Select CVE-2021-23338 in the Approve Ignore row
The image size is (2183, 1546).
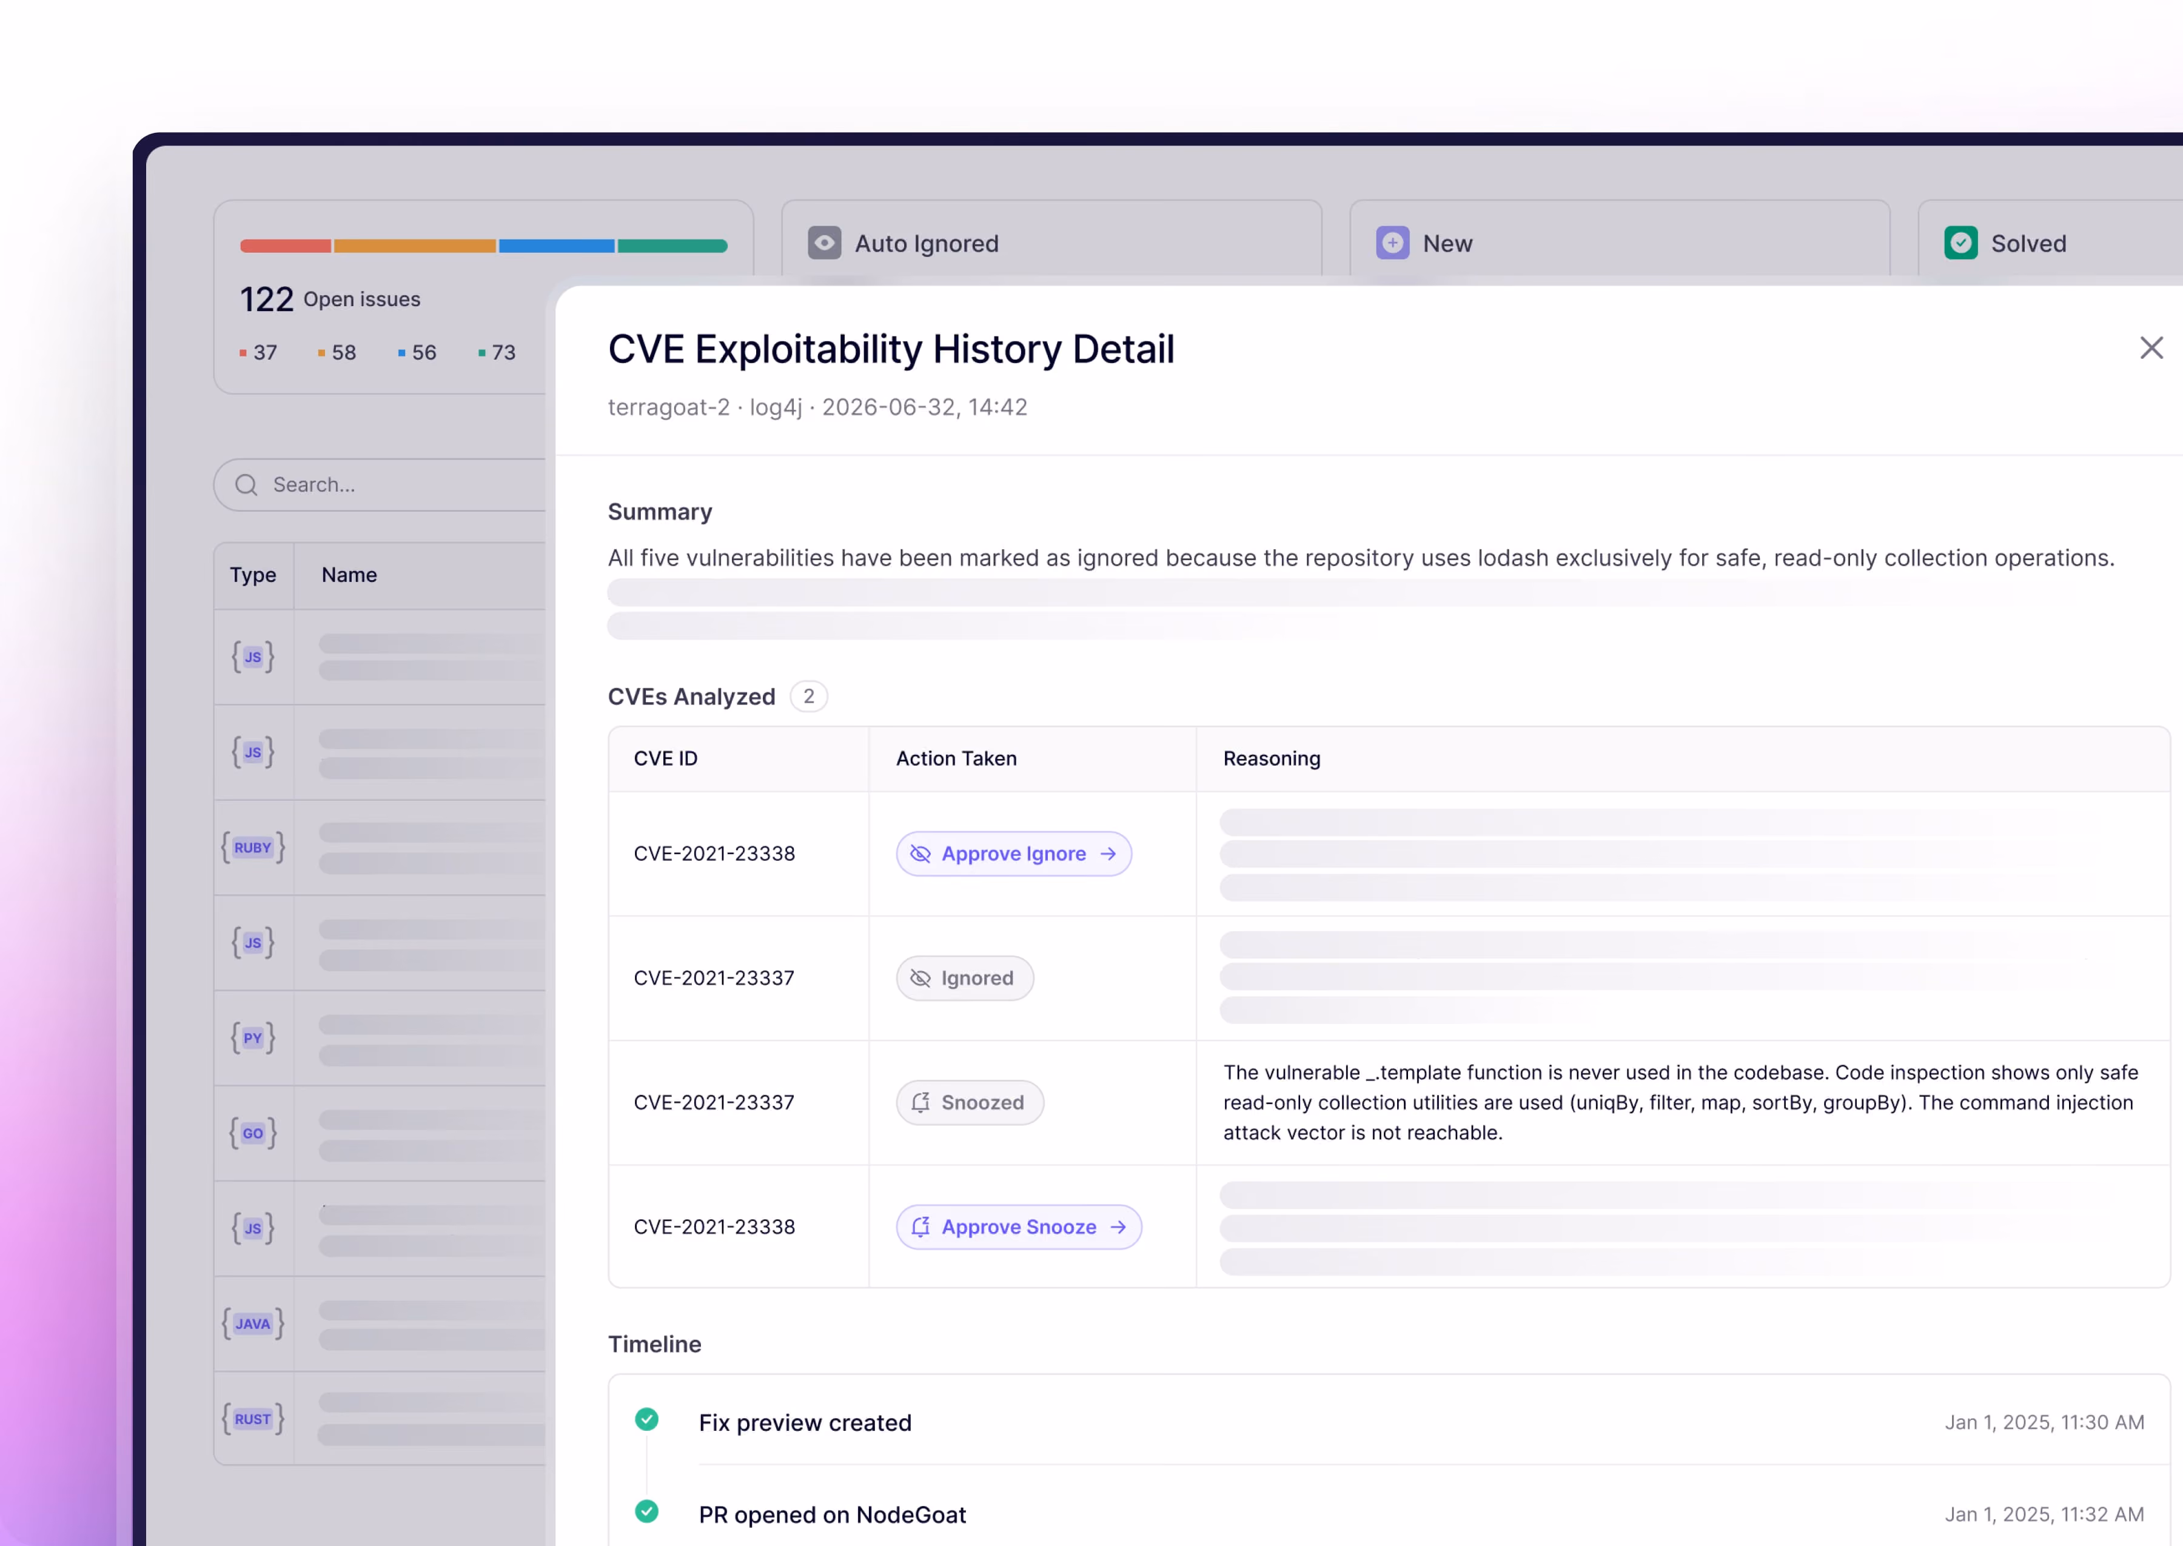(714, 854)
